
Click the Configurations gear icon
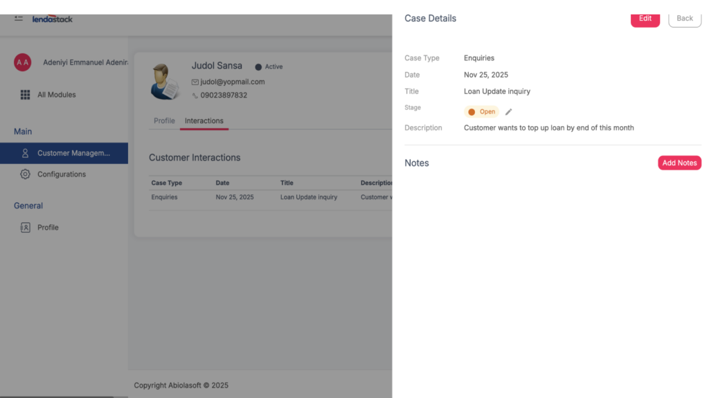pyautogui.click(x=25, y=174)
